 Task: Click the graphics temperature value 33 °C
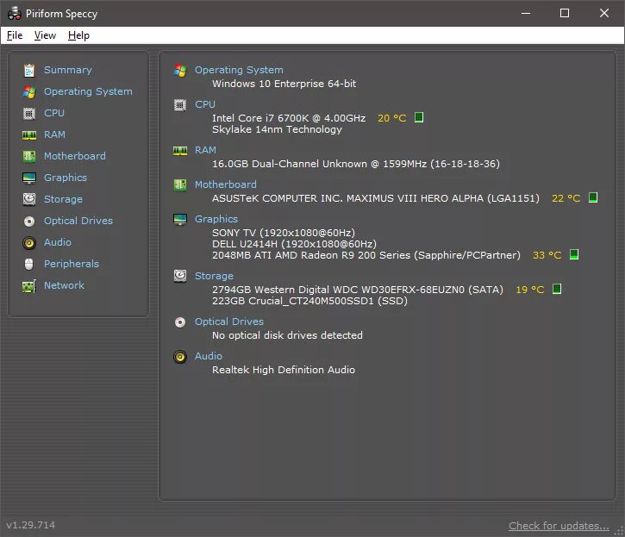coord(547,255)
